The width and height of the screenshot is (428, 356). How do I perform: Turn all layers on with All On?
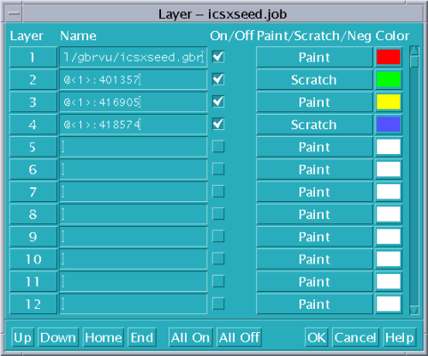tap(191, 337)
